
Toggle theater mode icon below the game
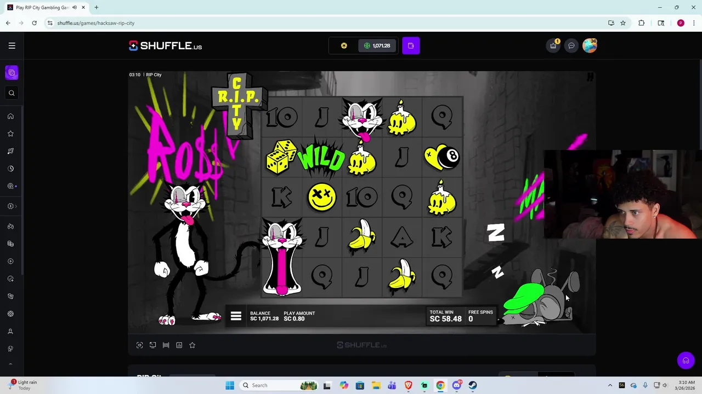coord(152,345)
